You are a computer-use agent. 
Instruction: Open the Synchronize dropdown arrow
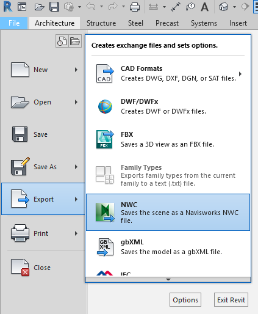click(80, 7)
